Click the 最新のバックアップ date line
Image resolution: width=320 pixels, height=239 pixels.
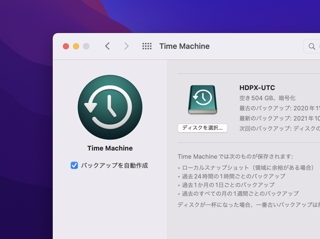coord(279,118)
